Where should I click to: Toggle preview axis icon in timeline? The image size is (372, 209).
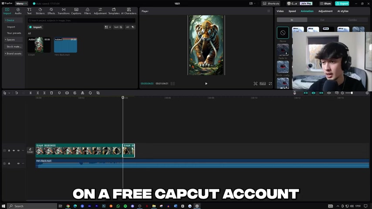tap(329, 93)
